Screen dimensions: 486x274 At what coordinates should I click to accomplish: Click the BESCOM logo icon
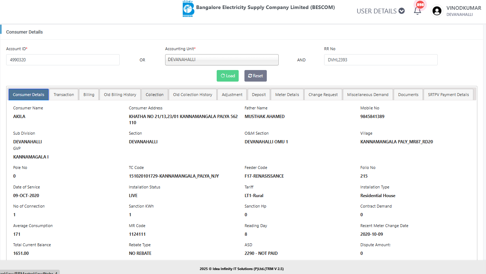click(188, 9)
